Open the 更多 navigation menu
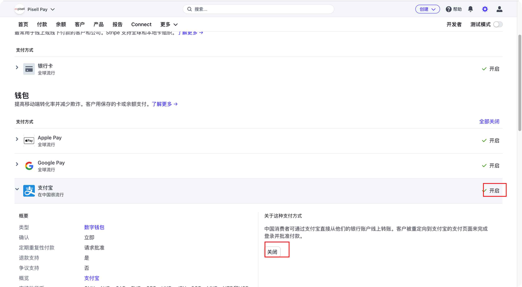 tap(169, 24)
